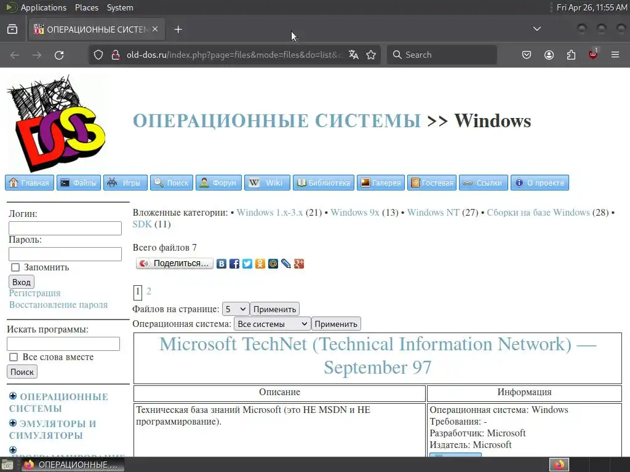Expand ОПЕРАЦИОННЫЕ СИСТЕМЫ tree category
The width and height of the screenshot is (630, 472).
pyautogui.click(x=13, y=396)
